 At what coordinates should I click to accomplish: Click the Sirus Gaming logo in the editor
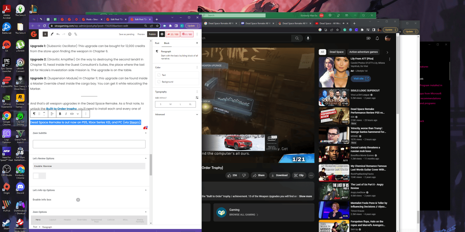34,34
